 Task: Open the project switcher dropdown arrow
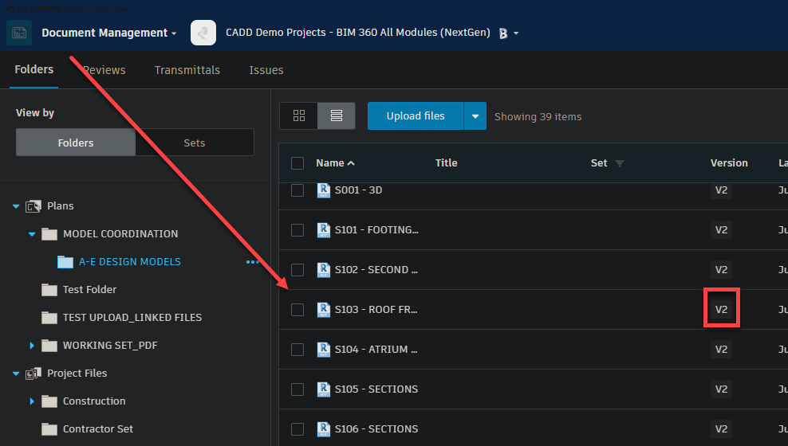(x=516, y=33)
